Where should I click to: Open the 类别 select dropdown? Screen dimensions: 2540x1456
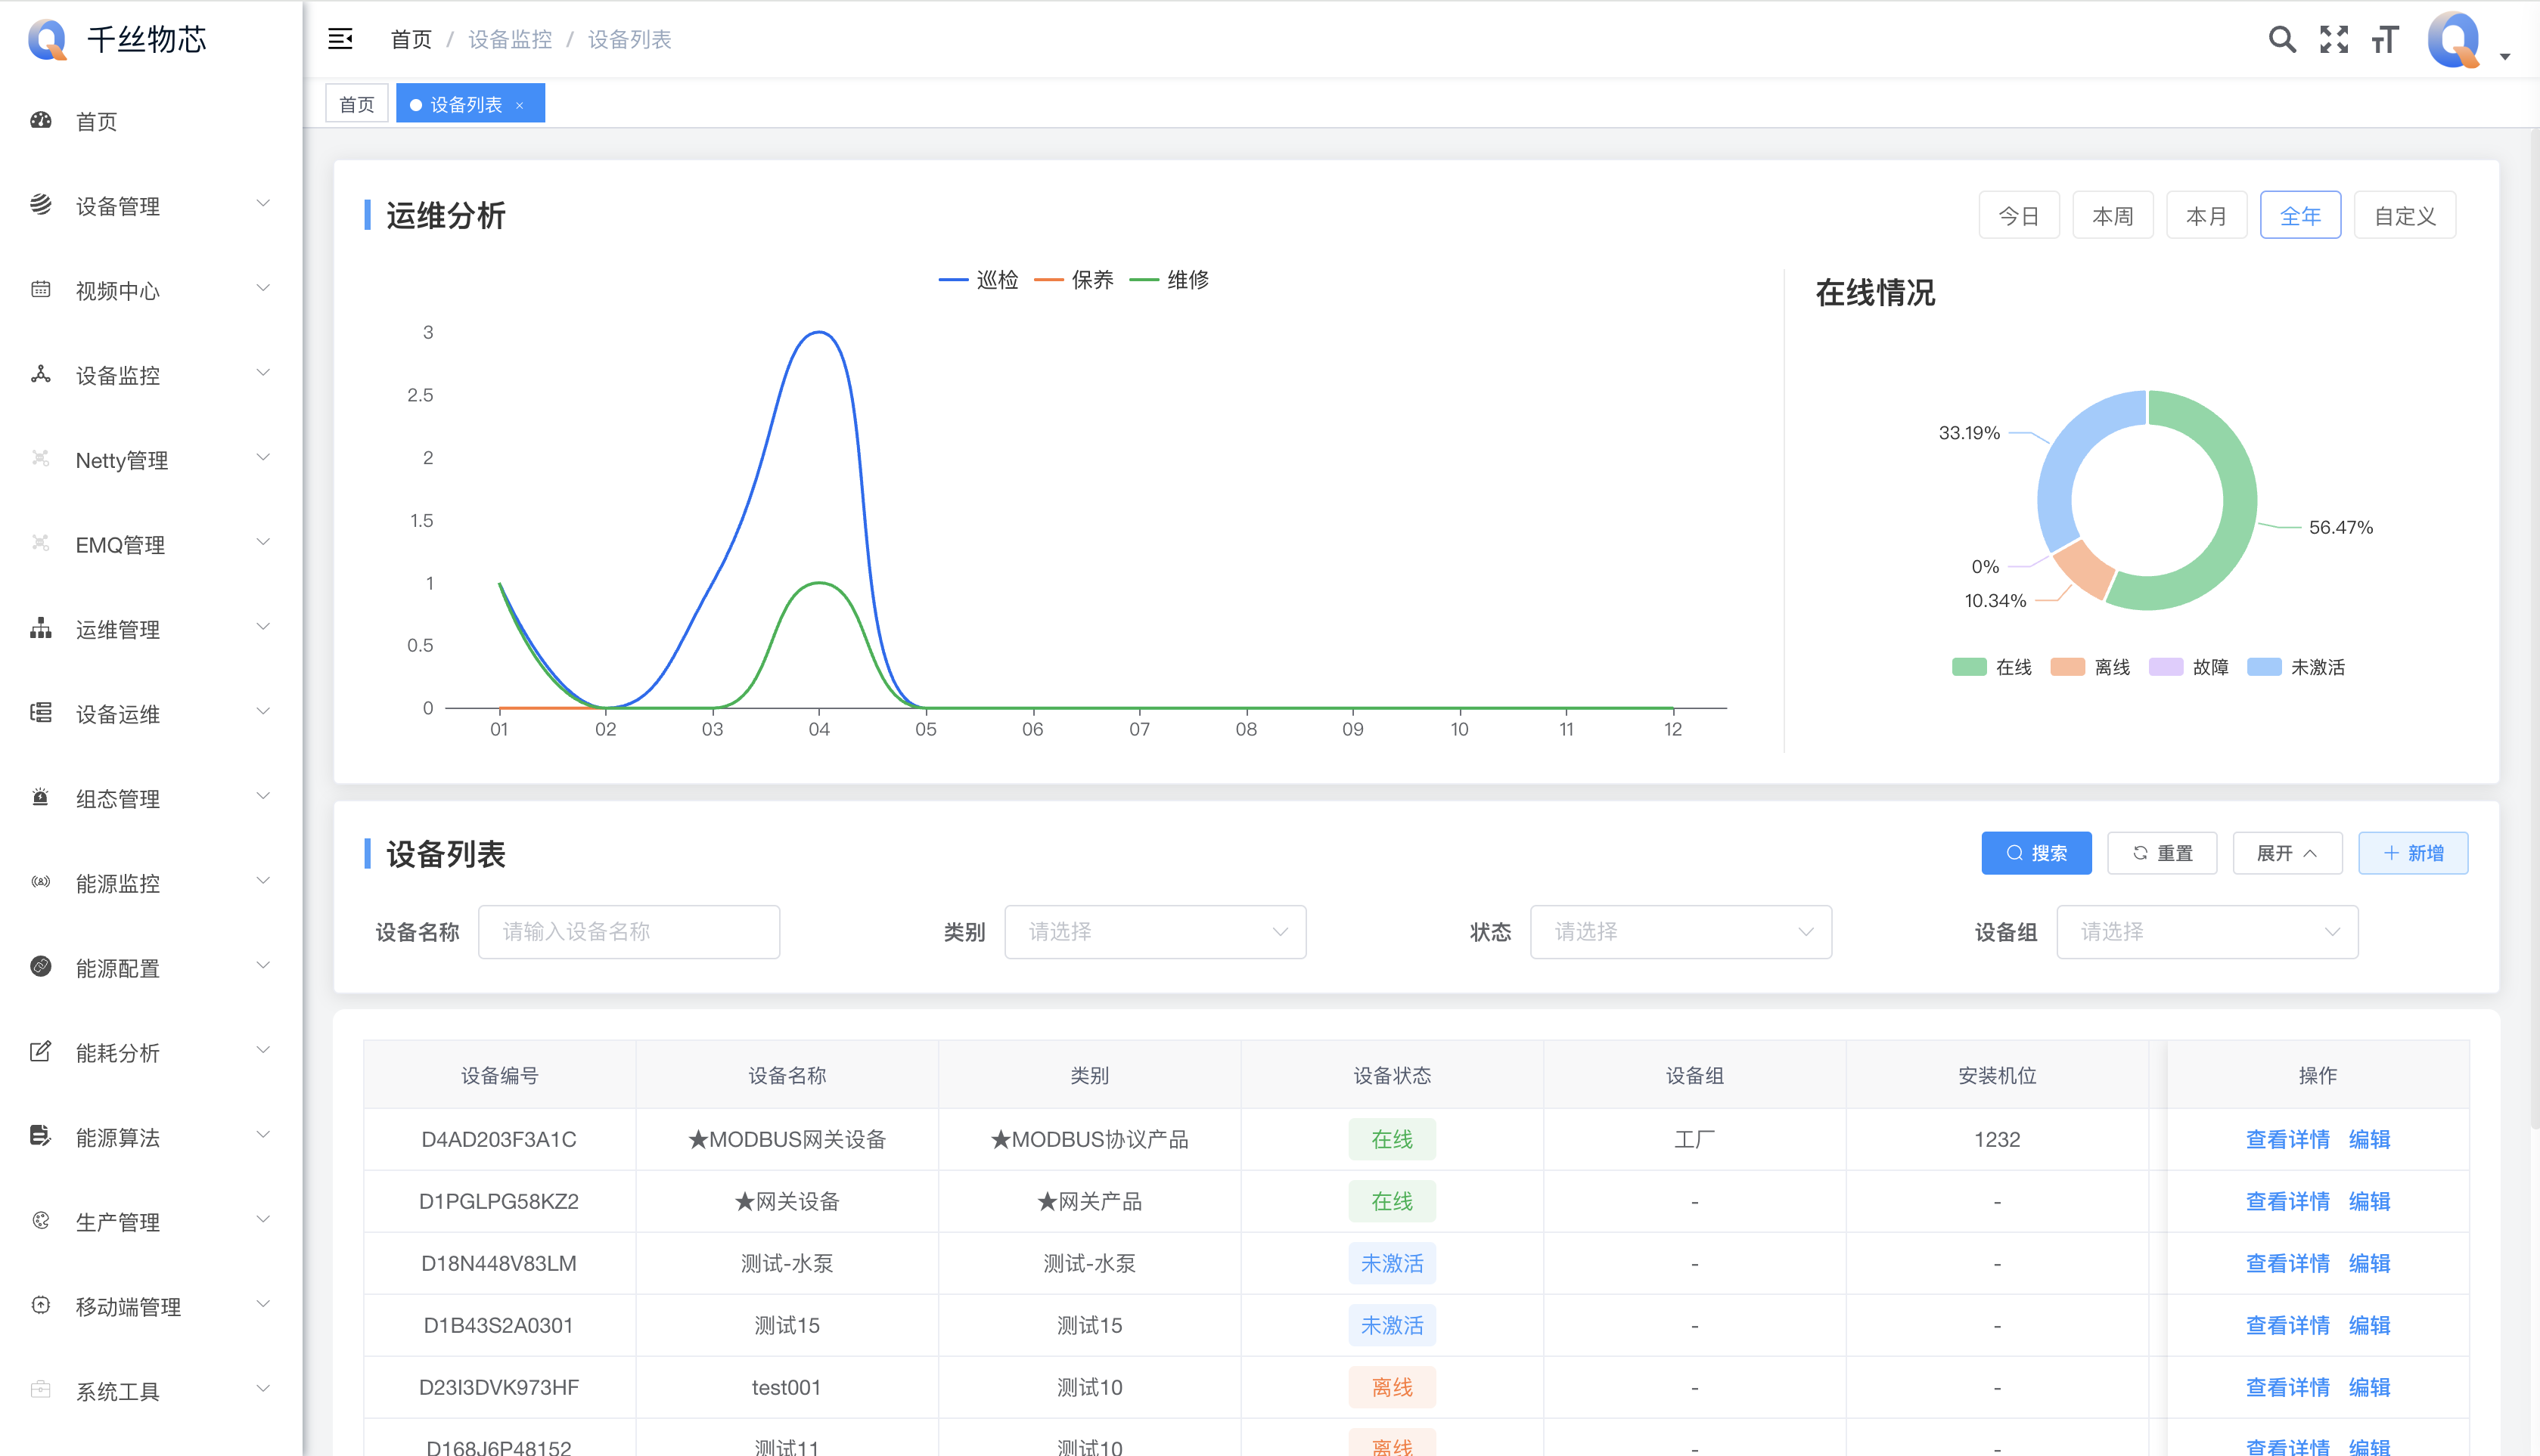pyautogui.click(x=1154, y=932)
